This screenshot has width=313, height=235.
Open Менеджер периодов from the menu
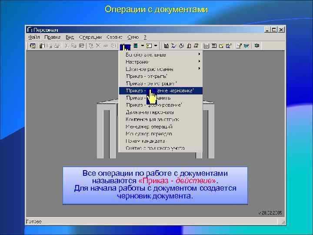coord(161,134)
